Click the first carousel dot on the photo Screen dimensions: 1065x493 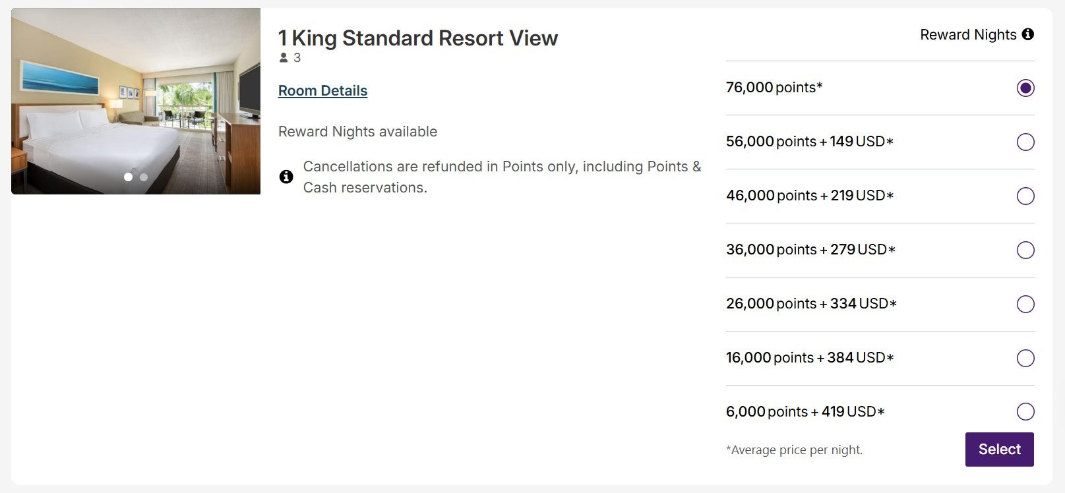[x=128, y=177]
